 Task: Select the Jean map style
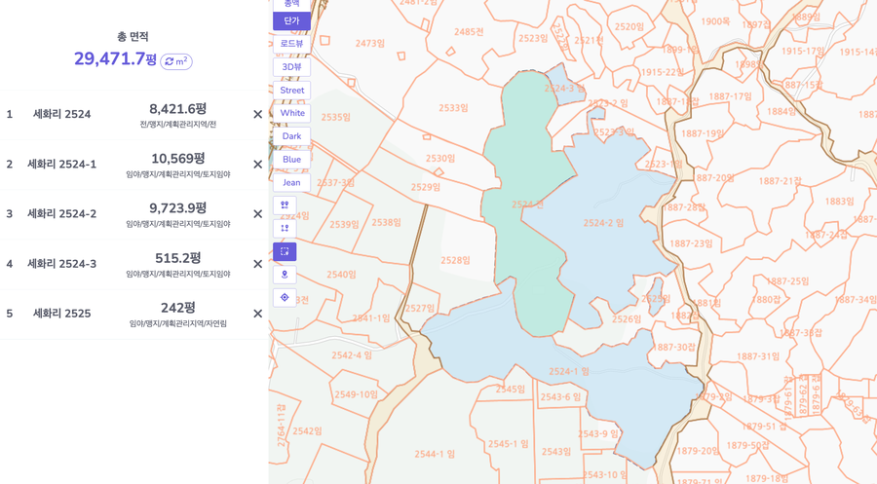click(x=291, y=183)
